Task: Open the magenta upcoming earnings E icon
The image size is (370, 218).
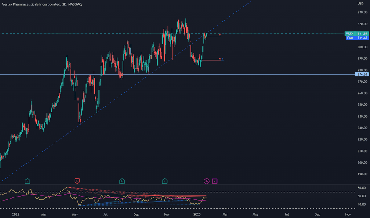Action: pyautogui.click(x=214, y=181)
